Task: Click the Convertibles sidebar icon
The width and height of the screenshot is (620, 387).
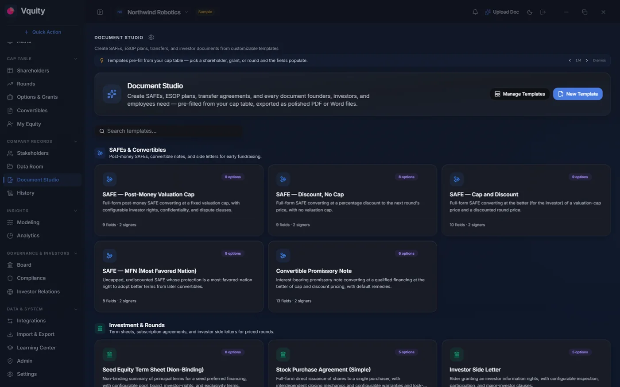Action: point(10,111)
